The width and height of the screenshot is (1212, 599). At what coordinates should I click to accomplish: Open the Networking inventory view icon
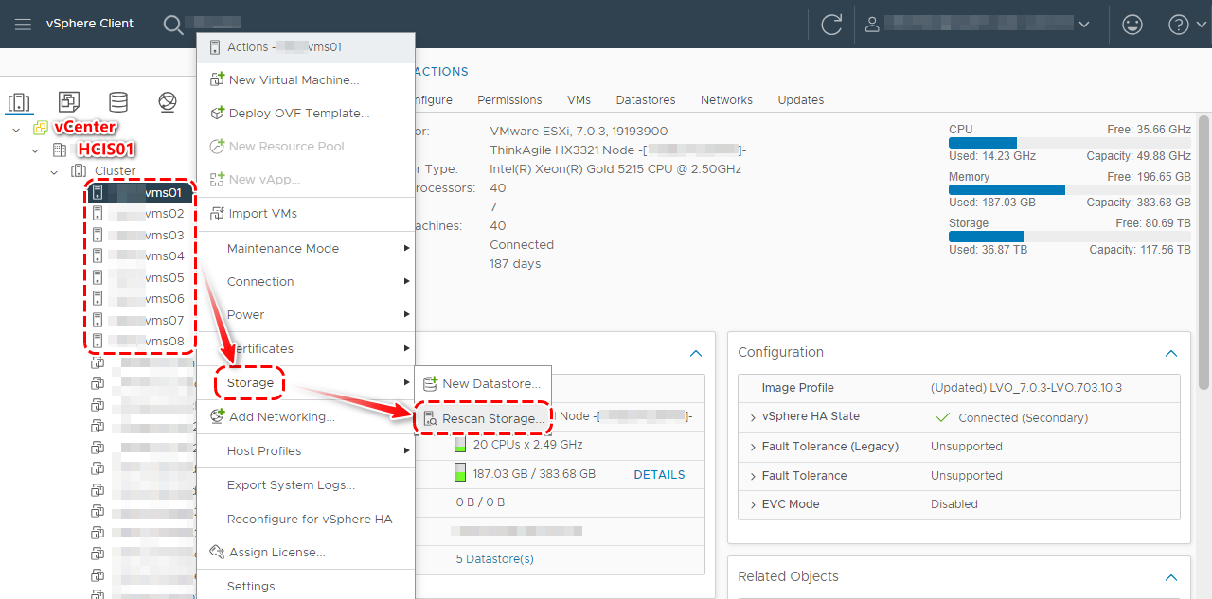[168, 102]
